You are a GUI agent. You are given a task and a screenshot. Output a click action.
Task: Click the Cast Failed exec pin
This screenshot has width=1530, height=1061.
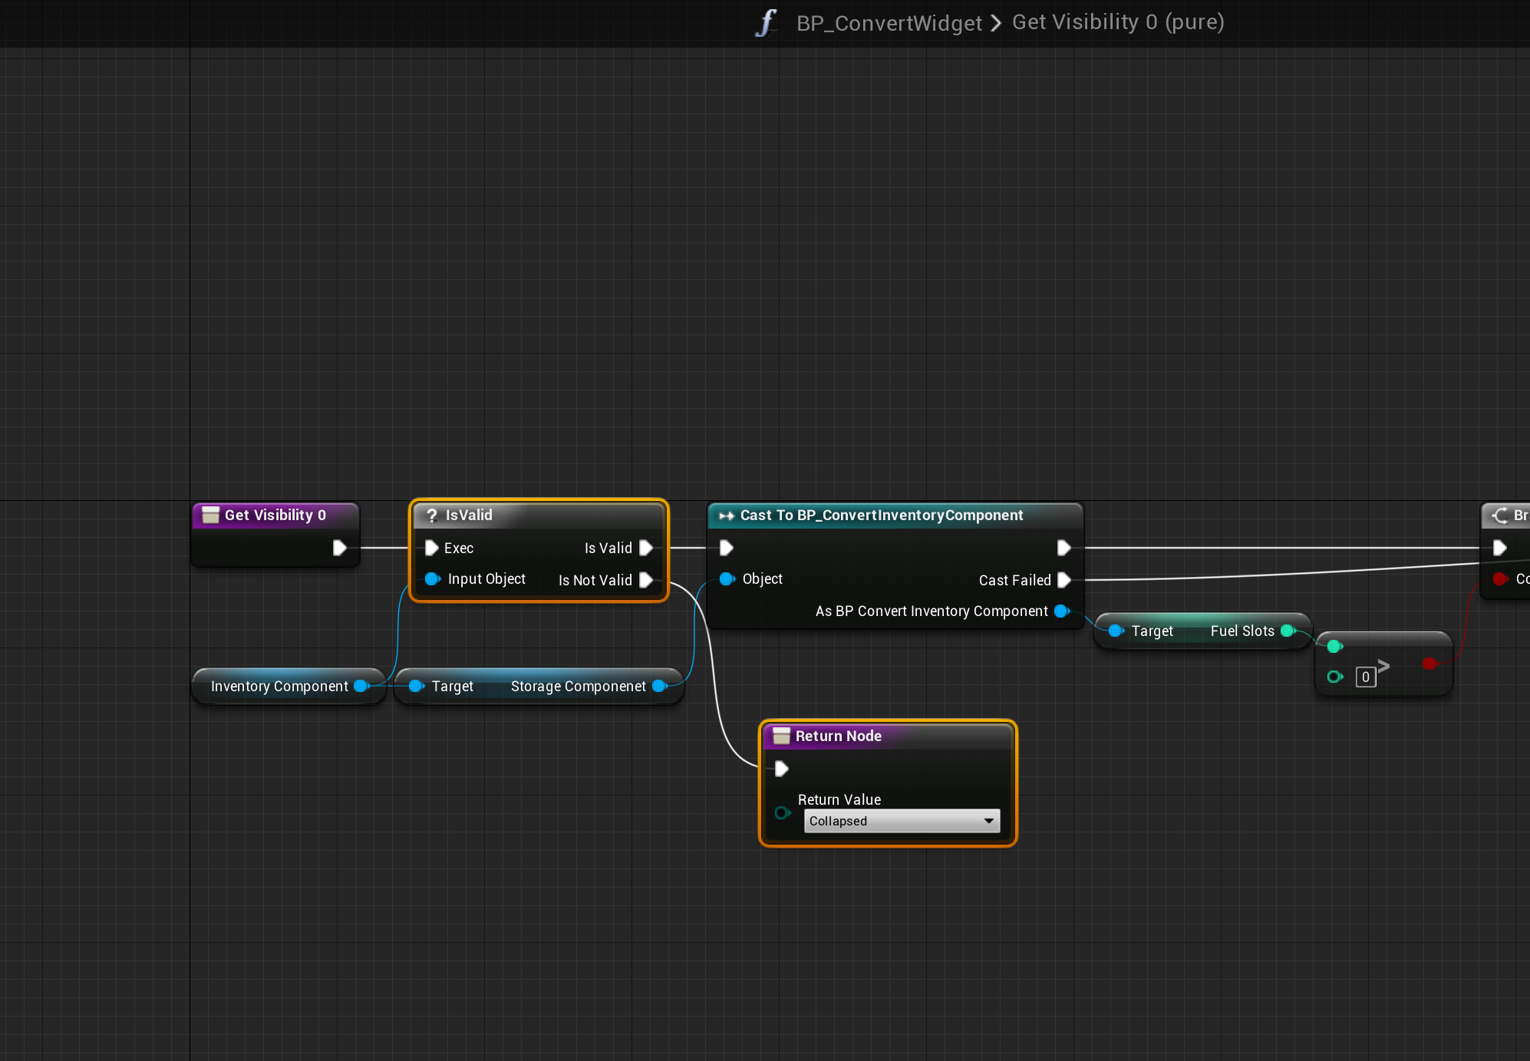(x=1063, y=580)
